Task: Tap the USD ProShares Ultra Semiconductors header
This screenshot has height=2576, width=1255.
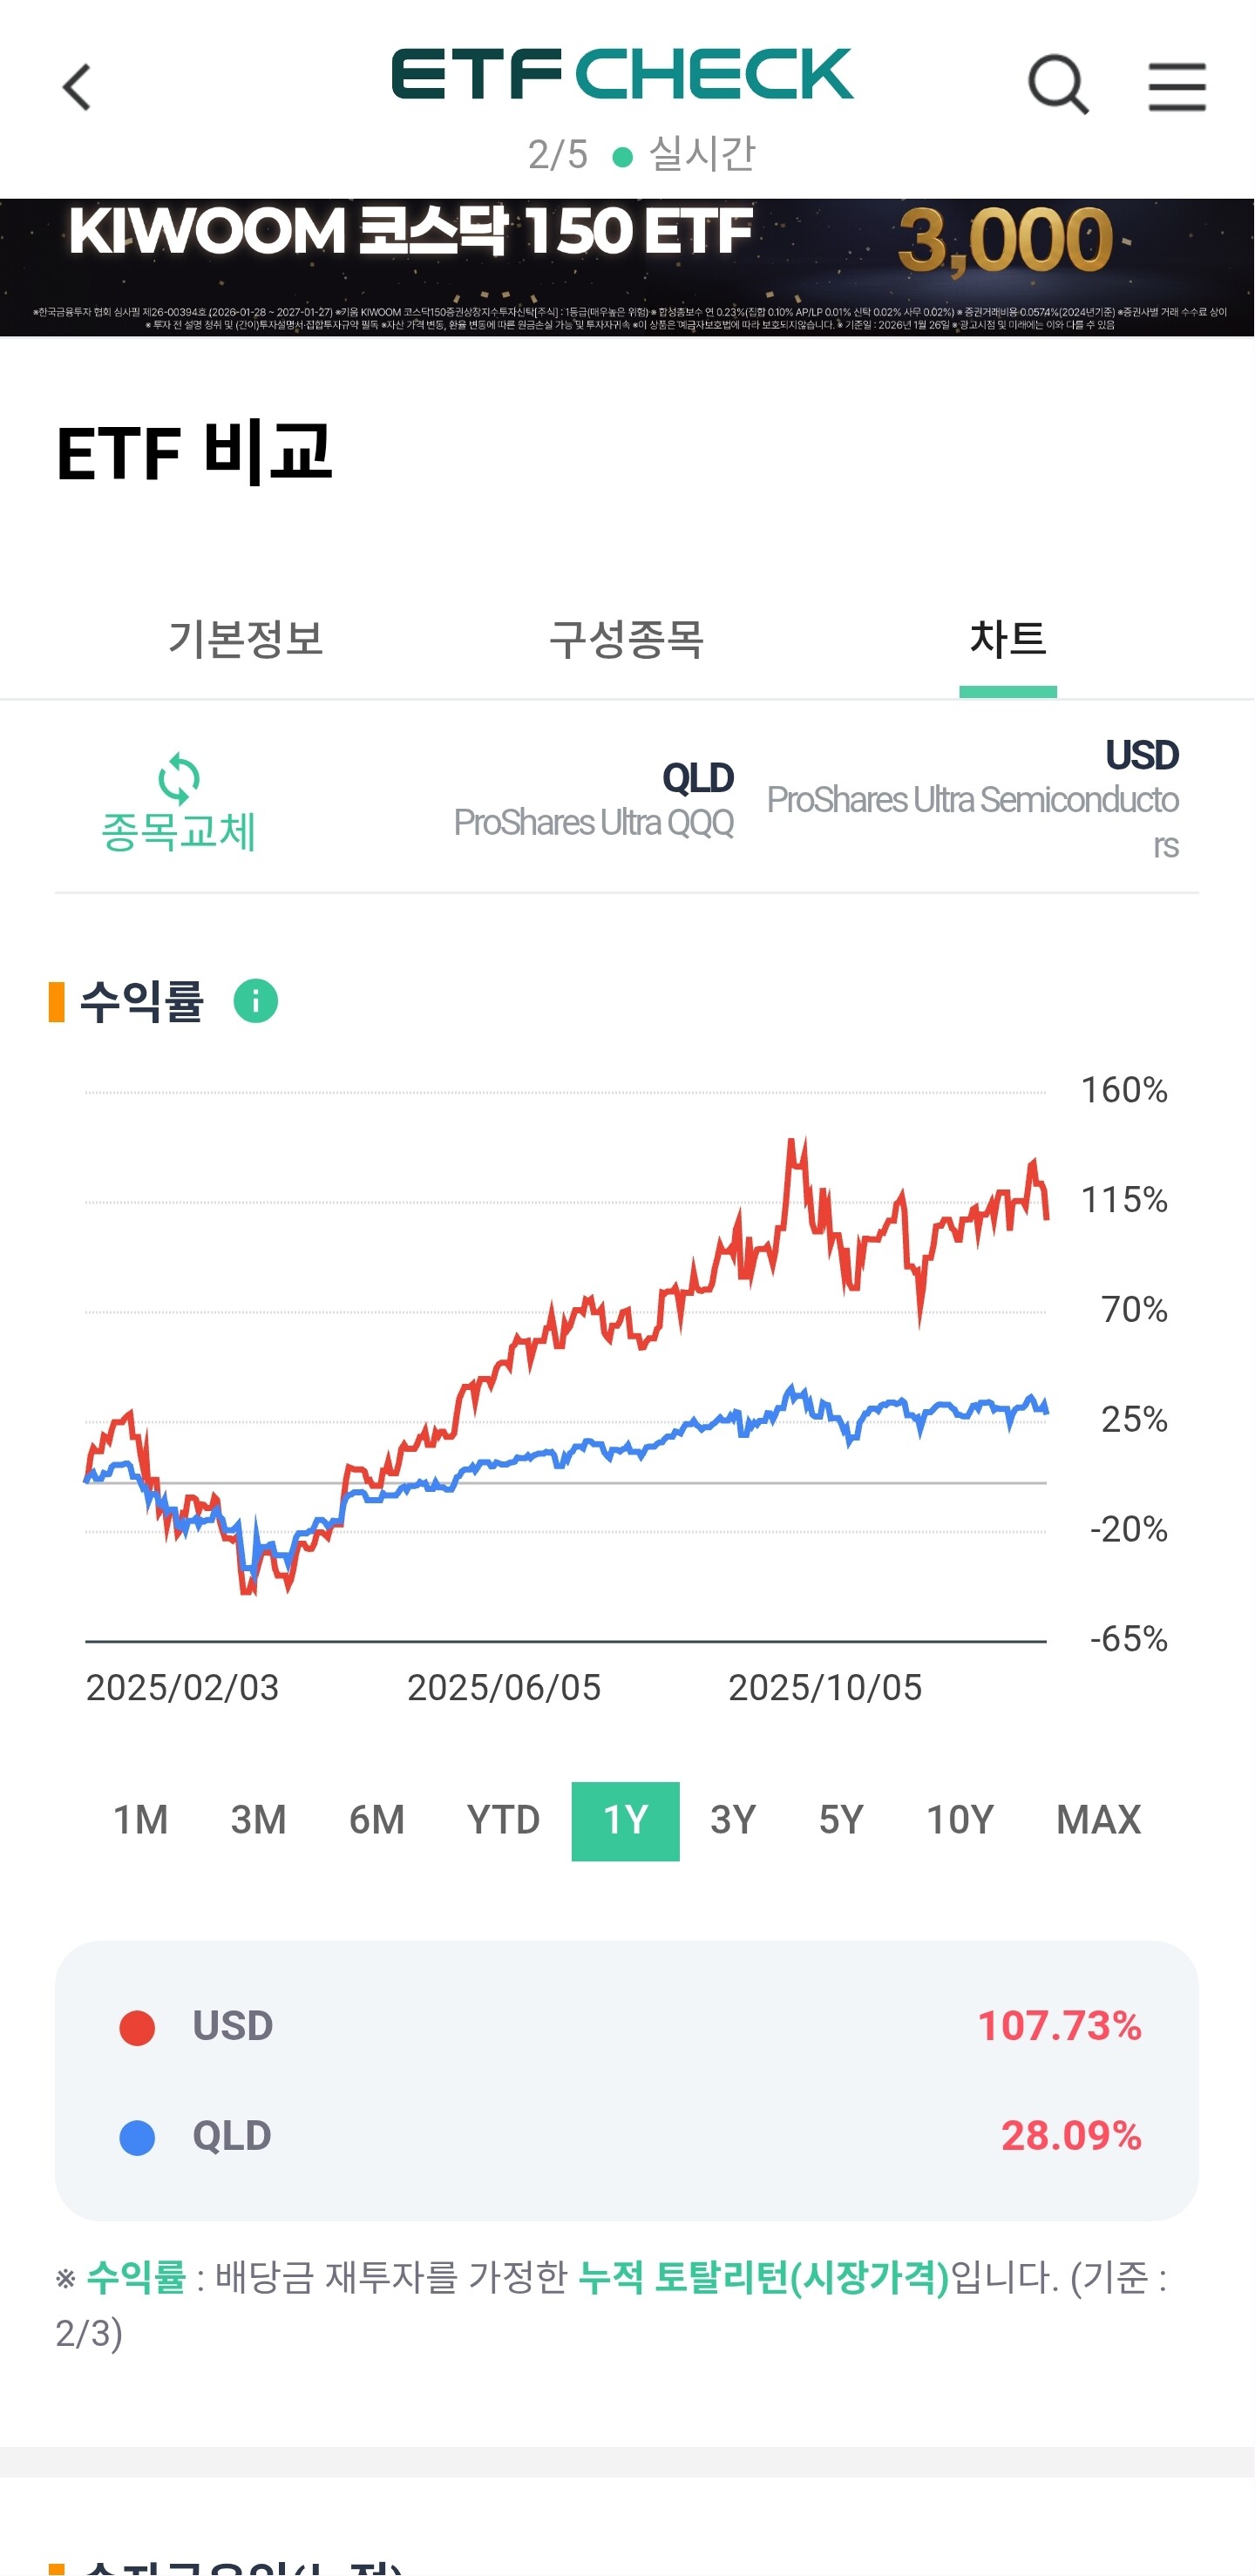Action: click(x=972, y=798)
